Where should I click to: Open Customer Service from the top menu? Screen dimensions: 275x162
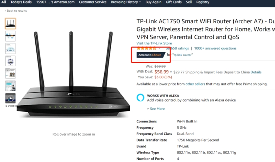[x=92, y=2]
